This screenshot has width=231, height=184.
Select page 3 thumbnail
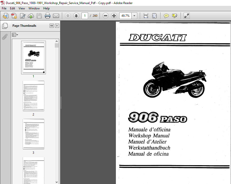tap(33, 134)
